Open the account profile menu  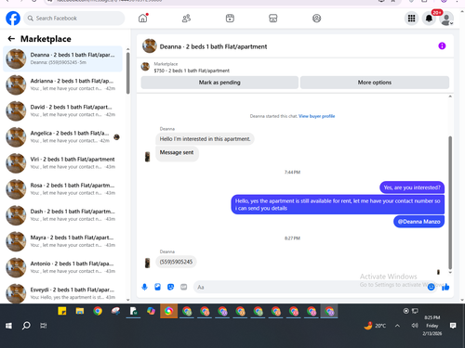pos(446,19)
